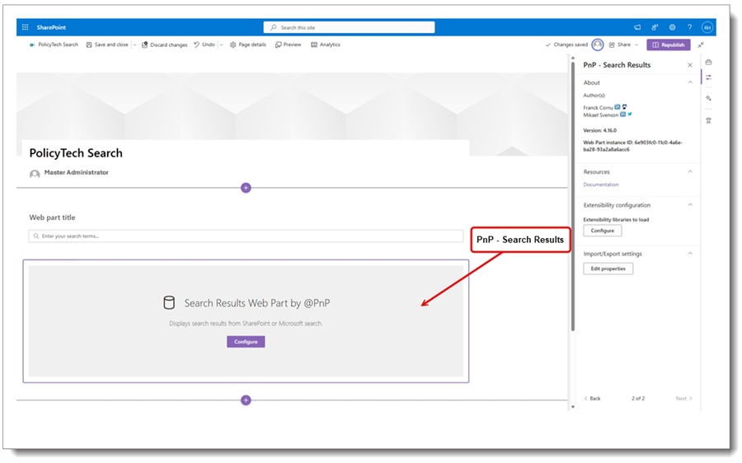Open the toolbox icon in right rail

[x=708, y=62]
